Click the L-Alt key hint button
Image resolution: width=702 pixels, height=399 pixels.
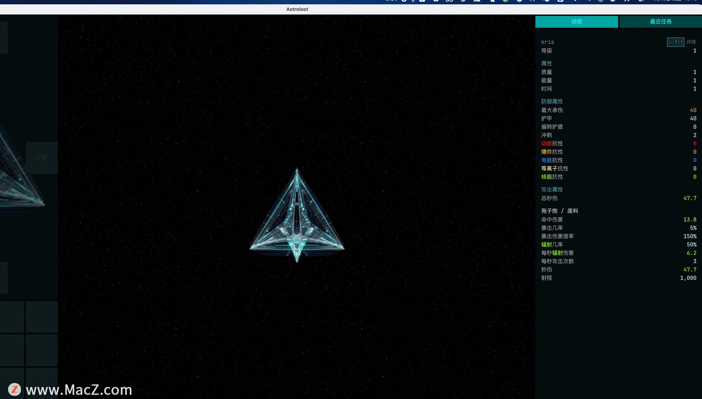(x=675, y=42)
